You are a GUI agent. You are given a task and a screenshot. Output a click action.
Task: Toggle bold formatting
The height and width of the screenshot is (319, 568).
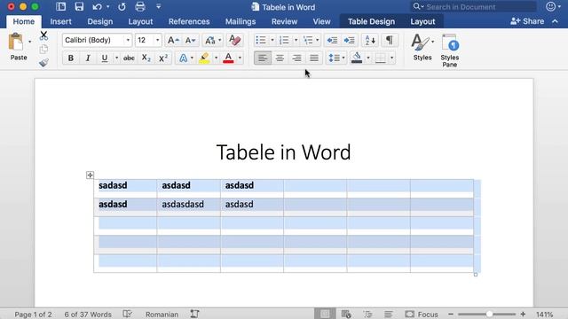[x=71, y=58]
